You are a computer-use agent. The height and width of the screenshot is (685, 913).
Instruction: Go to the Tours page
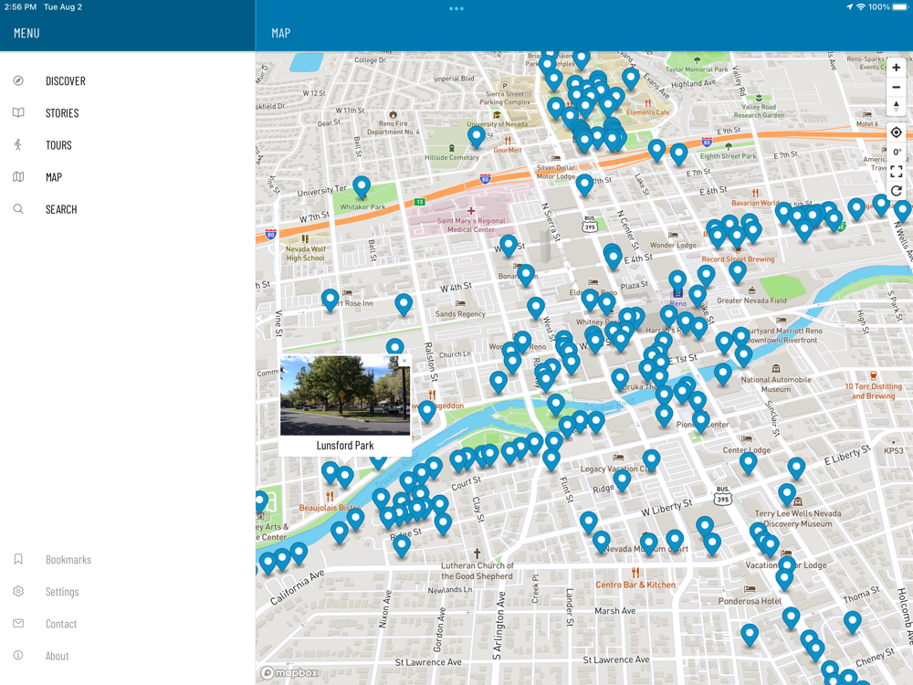58,145
